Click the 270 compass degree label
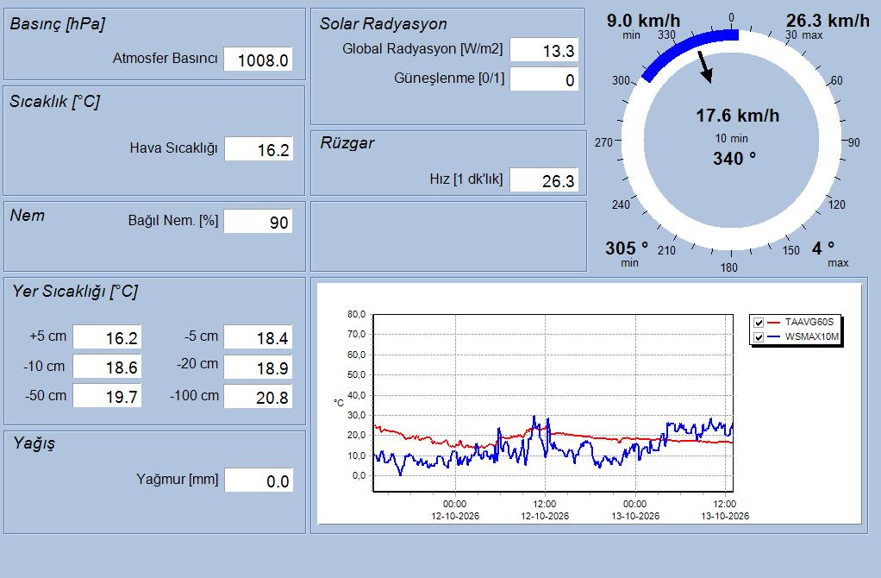This screenshot has height=578, width=881. (x=603, y=143)
